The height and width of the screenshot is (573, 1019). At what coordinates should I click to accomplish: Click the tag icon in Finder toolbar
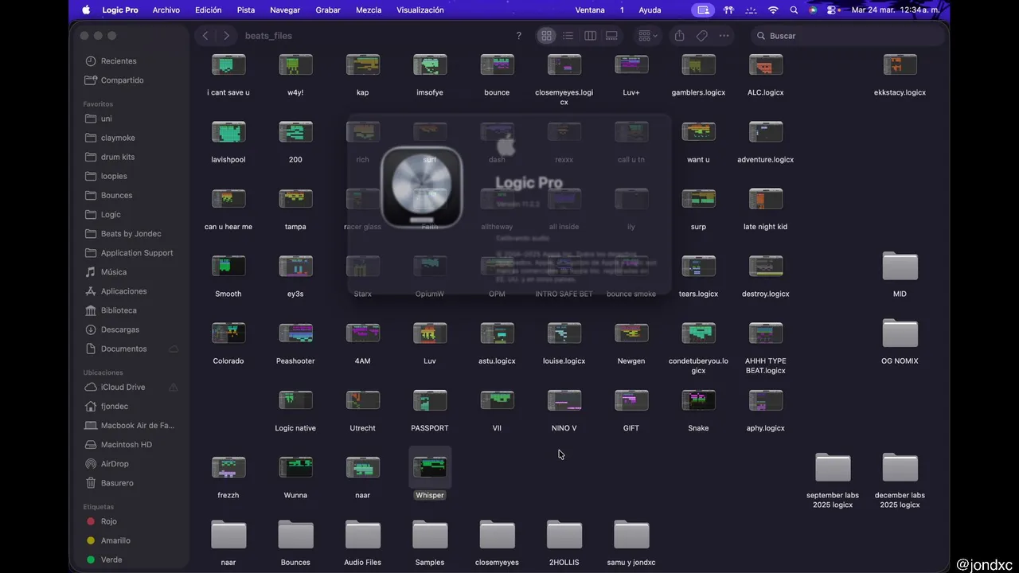pos(701,36)
